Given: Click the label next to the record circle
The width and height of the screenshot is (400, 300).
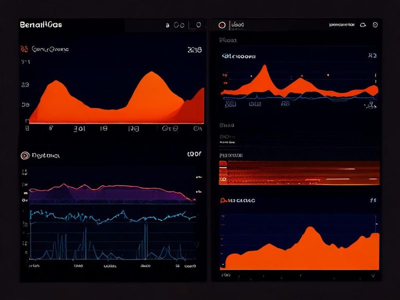Looking at the screenshot, I should [x=238, y=24].
